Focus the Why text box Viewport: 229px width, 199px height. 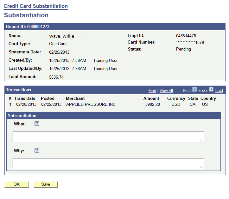click(108, 164)
